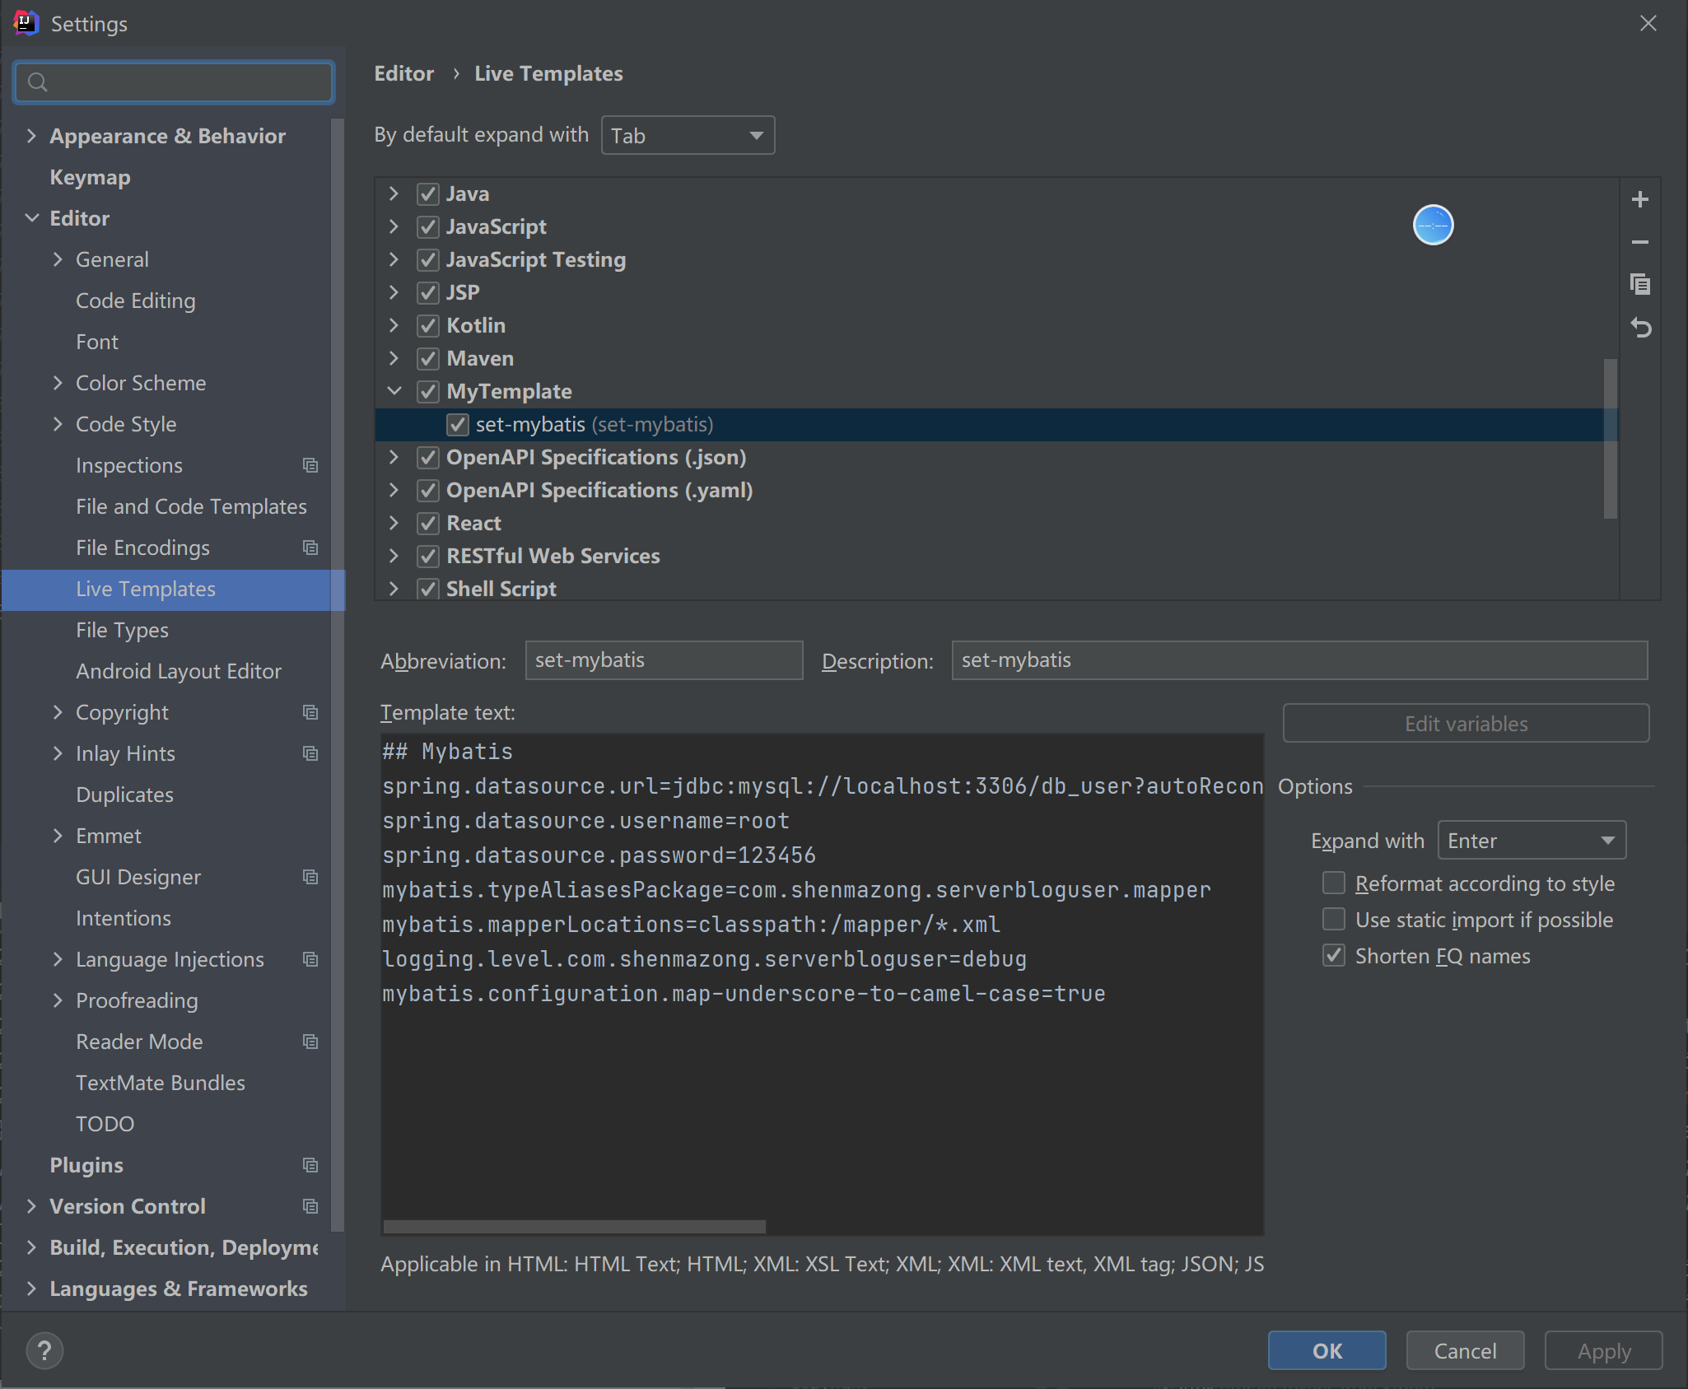Disable Shorten FQ names
The width and height of the screenshot is (1688, 1389).
click(1333, 956)
